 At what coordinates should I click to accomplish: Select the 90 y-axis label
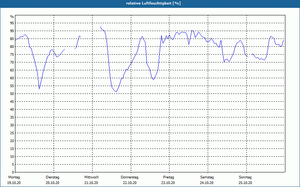pyautogui.click(x=12, y=31)
